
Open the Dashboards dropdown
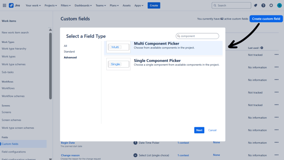(83, 5)
